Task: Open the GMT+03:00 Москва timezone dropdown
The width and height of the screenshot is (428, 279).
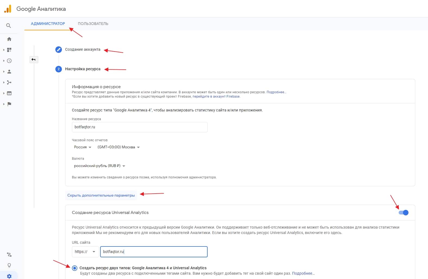Action: [118, 147]
